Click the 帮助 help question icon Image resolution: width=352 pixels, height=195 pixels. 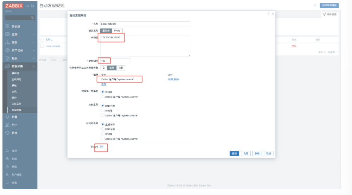[x=7, y=167]
